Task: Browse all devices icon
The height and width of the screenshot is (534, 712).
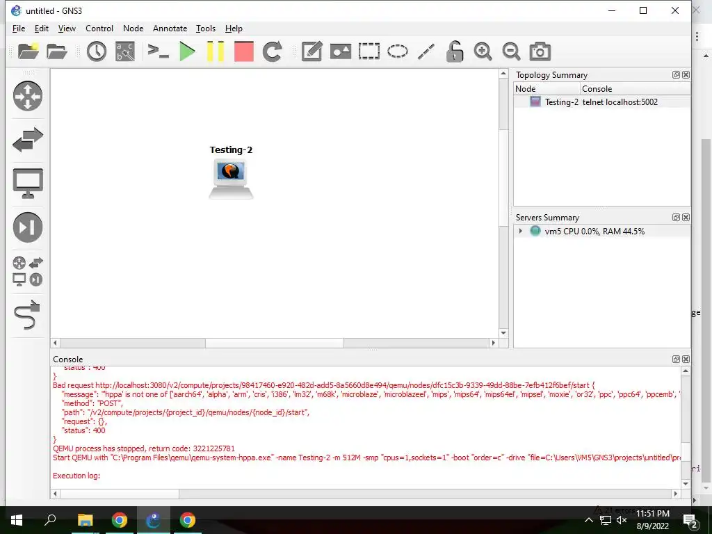Action: [28, 271]
